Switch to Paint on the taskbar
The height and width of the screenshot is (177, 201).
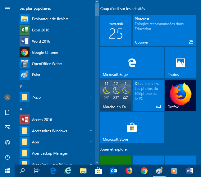pos(159,171)
